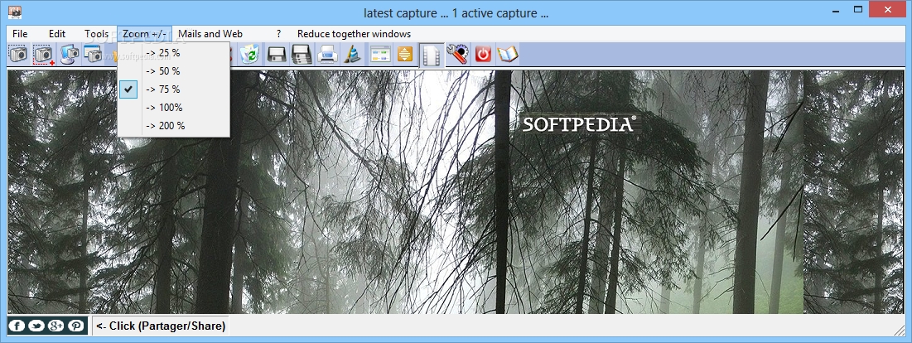Open the File menu
Image resolution: width=912 pixels, height=343 pixels.
(20, 34)
